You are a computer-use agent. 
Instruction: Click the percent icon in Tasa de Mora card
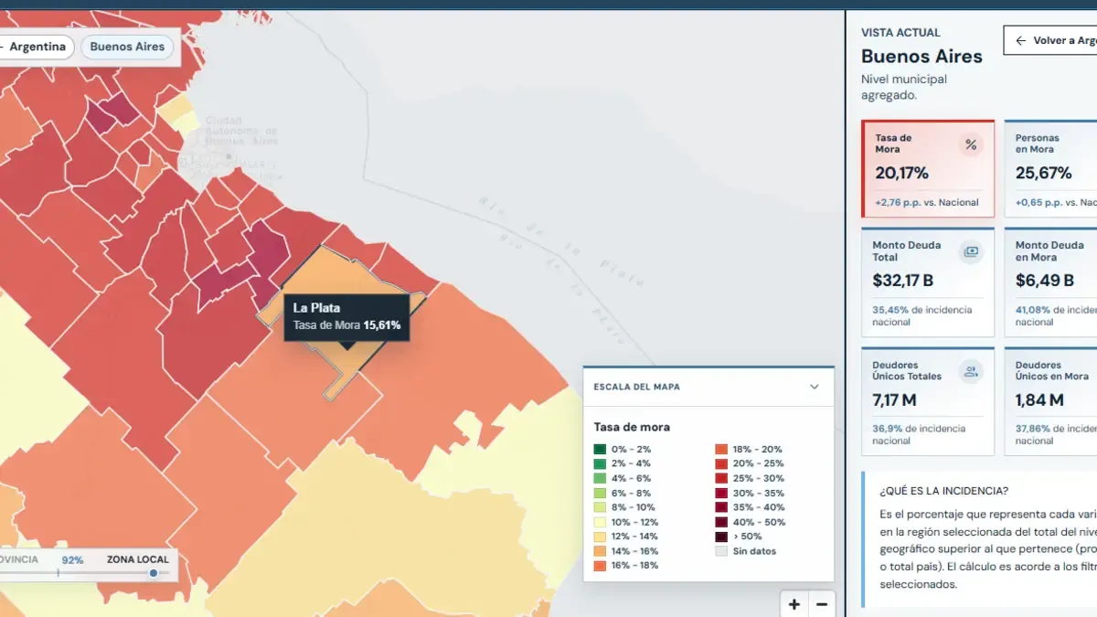coord(972,144)
